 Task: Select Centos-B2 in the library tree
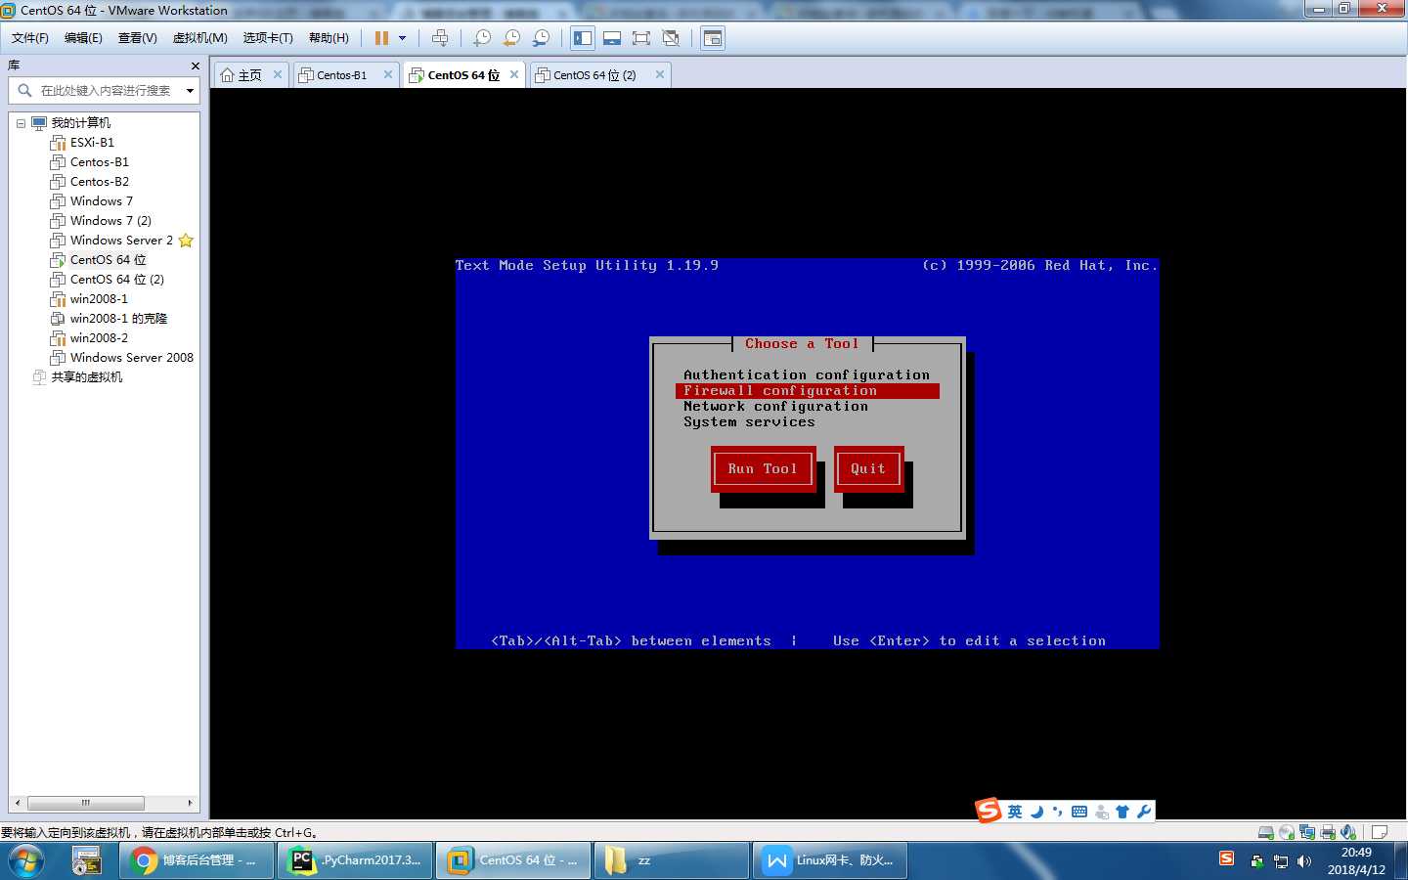[100, 182]
